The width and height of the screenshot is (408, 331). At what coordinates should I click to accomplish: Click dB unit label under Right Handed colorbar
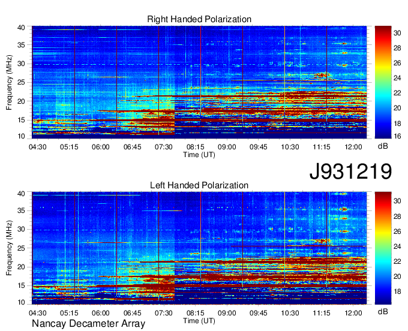click(x=383, y=146)
